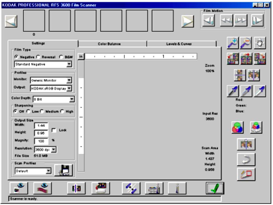The width and height of the screenshot is (273, 205).
Task: Click the Height input field
Action: point(41,133)
